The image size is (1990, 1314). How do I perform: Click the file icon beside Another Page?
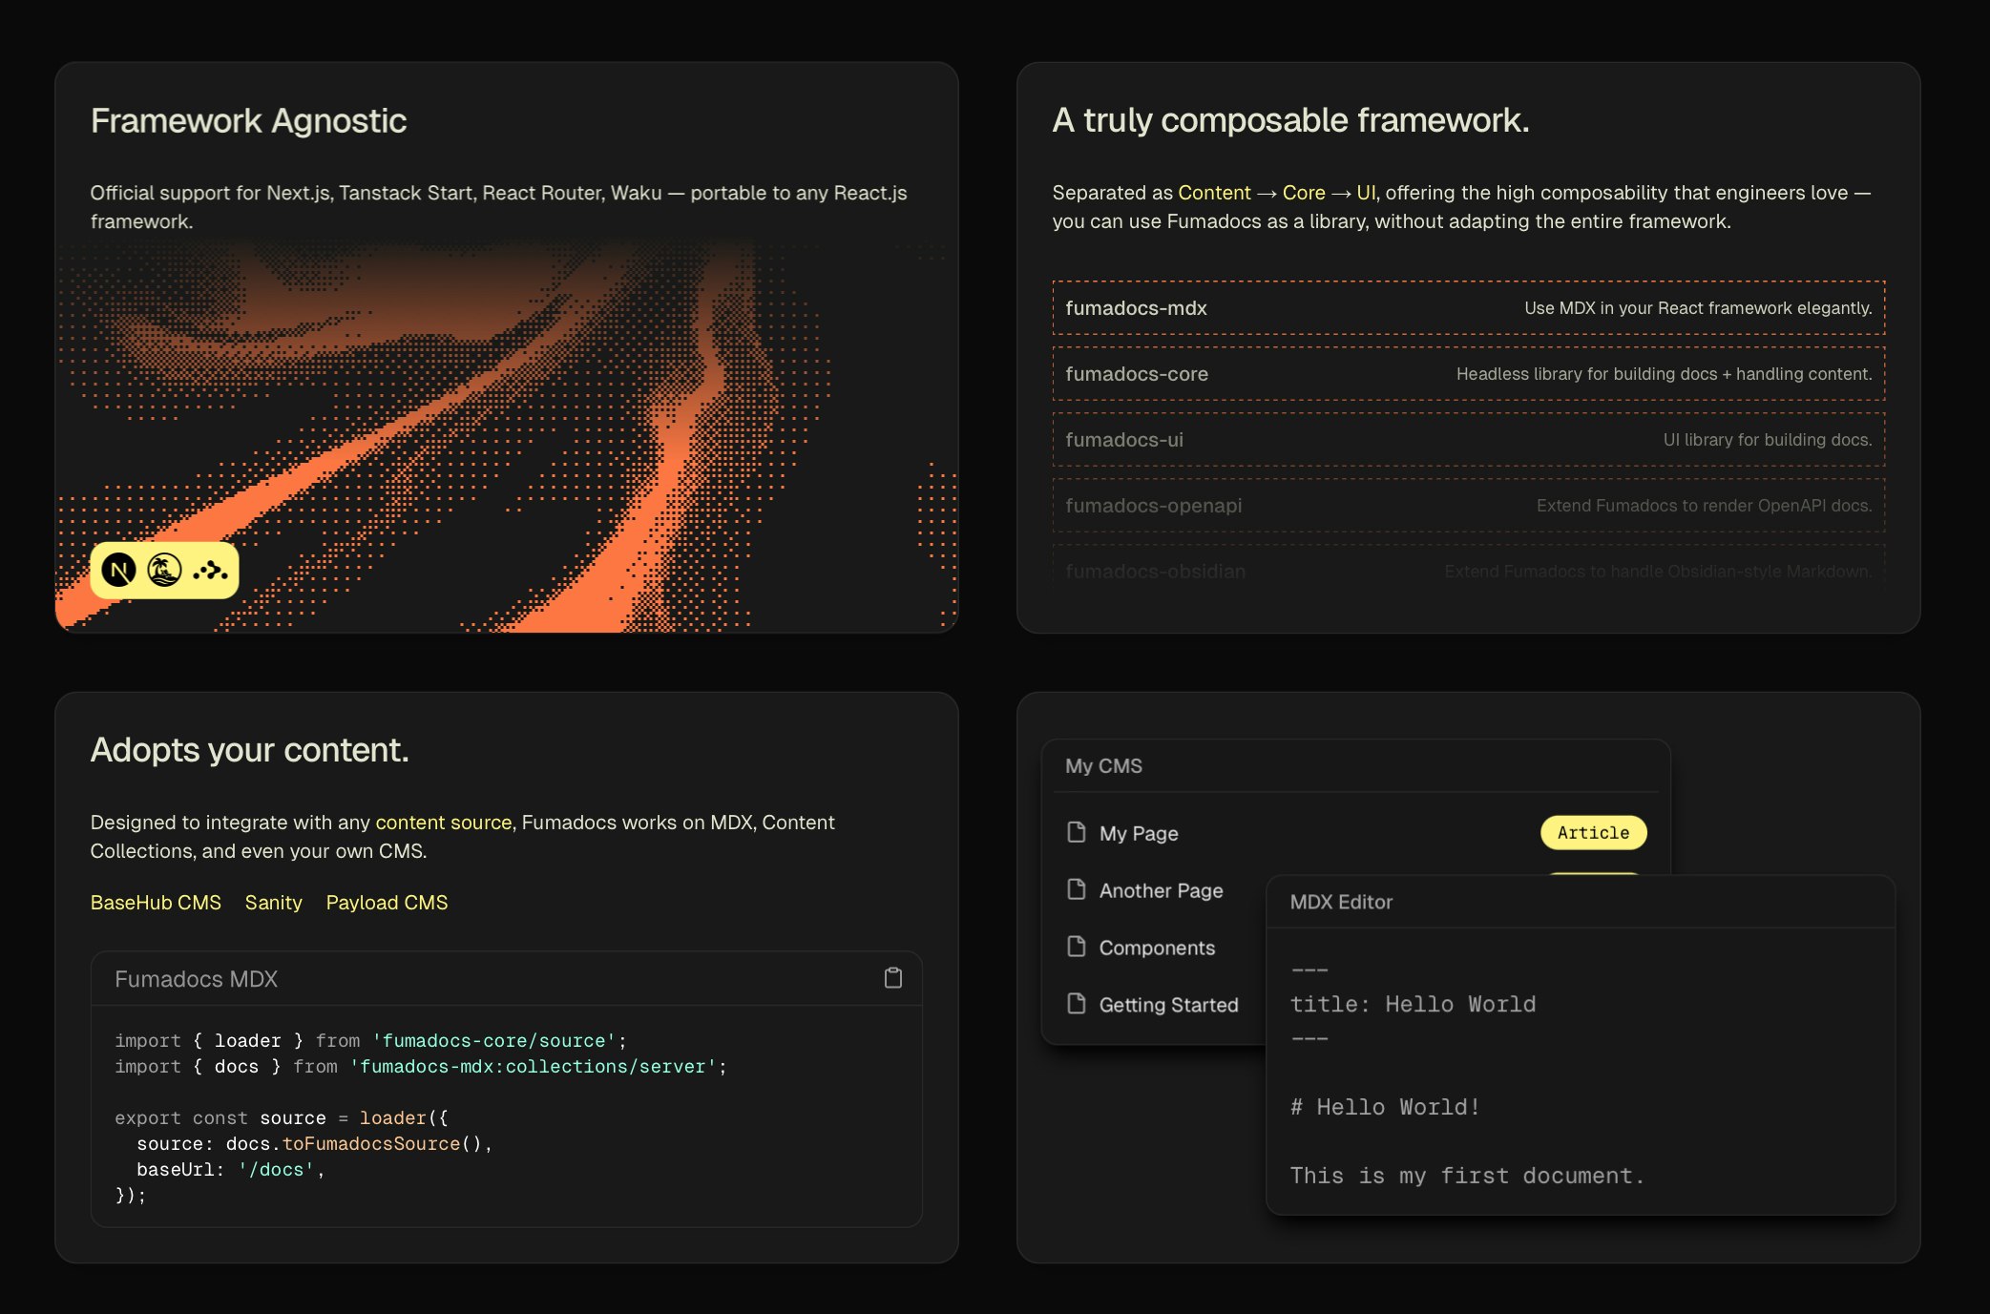pyautogui.click(x=1075, y=889)
